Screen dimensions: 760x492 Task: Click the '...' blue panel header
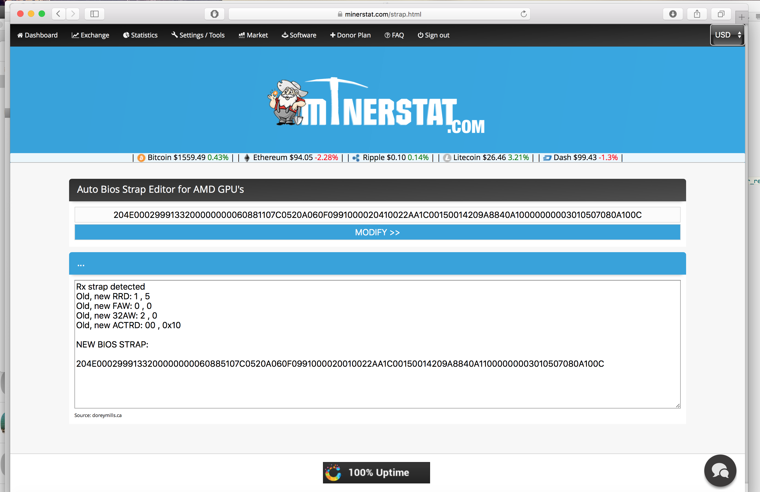377,263
